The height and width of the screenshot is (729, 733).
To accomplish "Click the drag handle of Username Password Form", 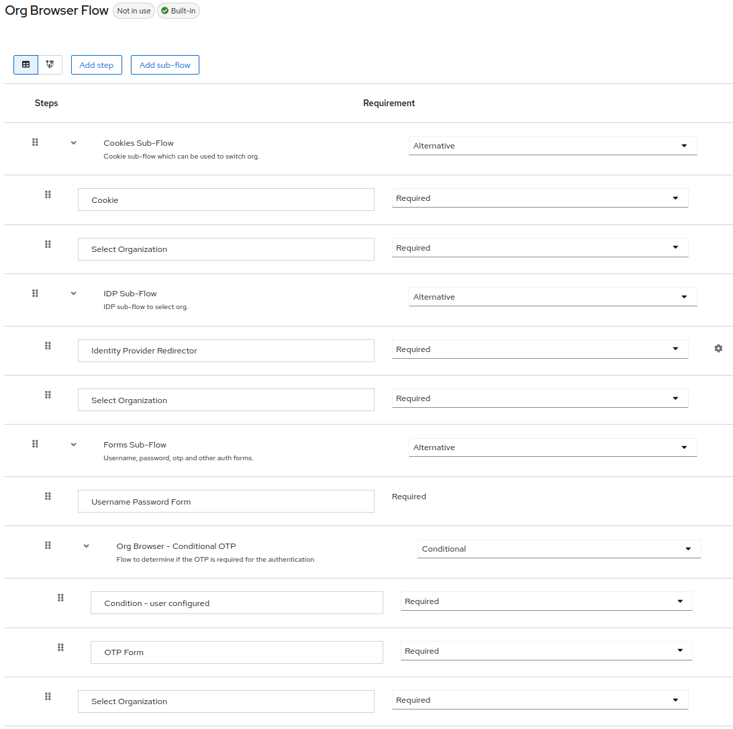I will click(48, 496).
